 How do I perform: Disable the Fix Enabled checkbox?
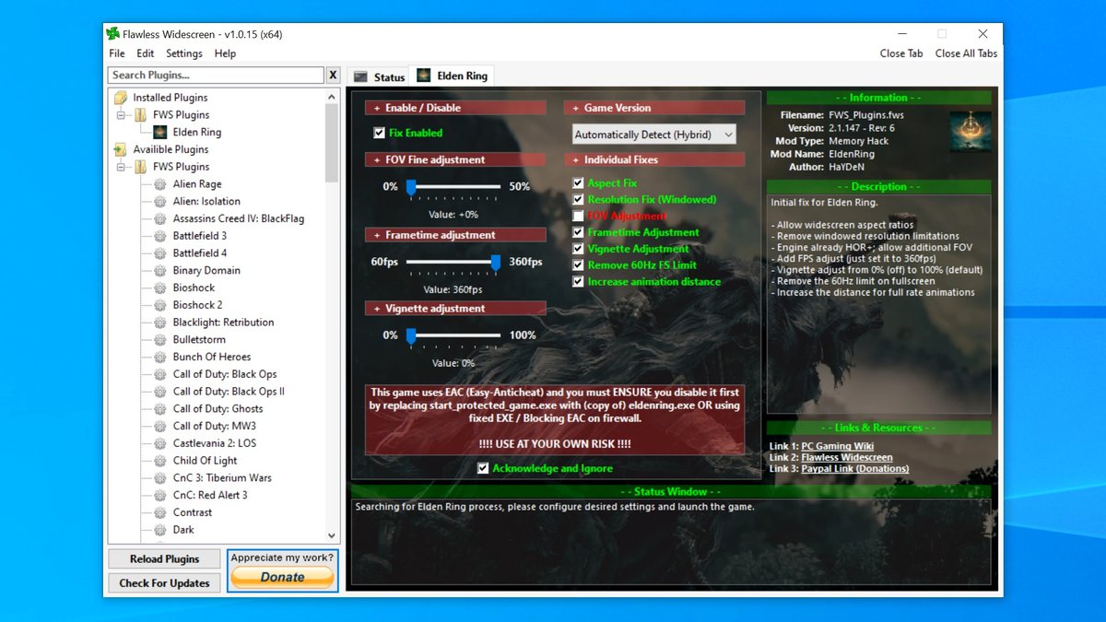379,133
